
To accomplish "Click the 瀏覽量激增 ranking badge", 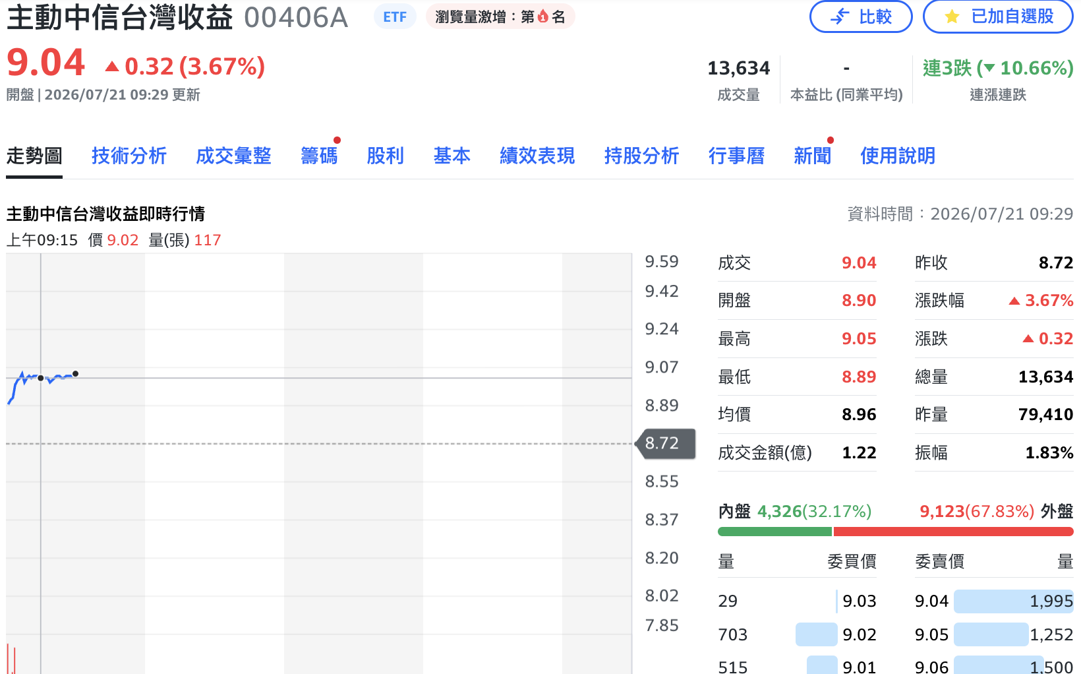I will [500, 17].
